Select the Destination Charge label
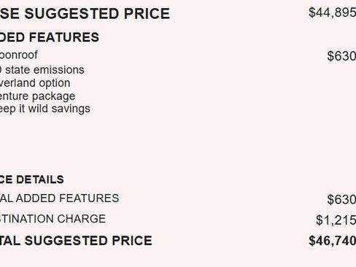Image resolution: width=356 pixels, height=267 pixels. [53, 219]
